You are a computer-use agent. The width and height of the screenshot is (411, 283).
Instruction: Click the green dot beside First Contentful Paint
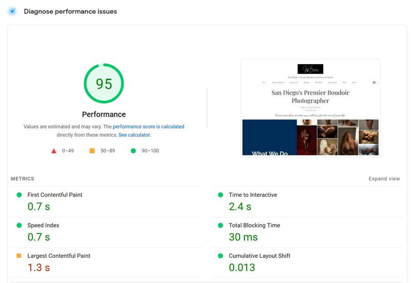click(x=19, y=195)
